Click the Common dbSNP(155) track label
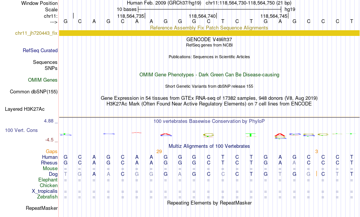This screenshot has height=217, width=360. click(x=33, y=91)
